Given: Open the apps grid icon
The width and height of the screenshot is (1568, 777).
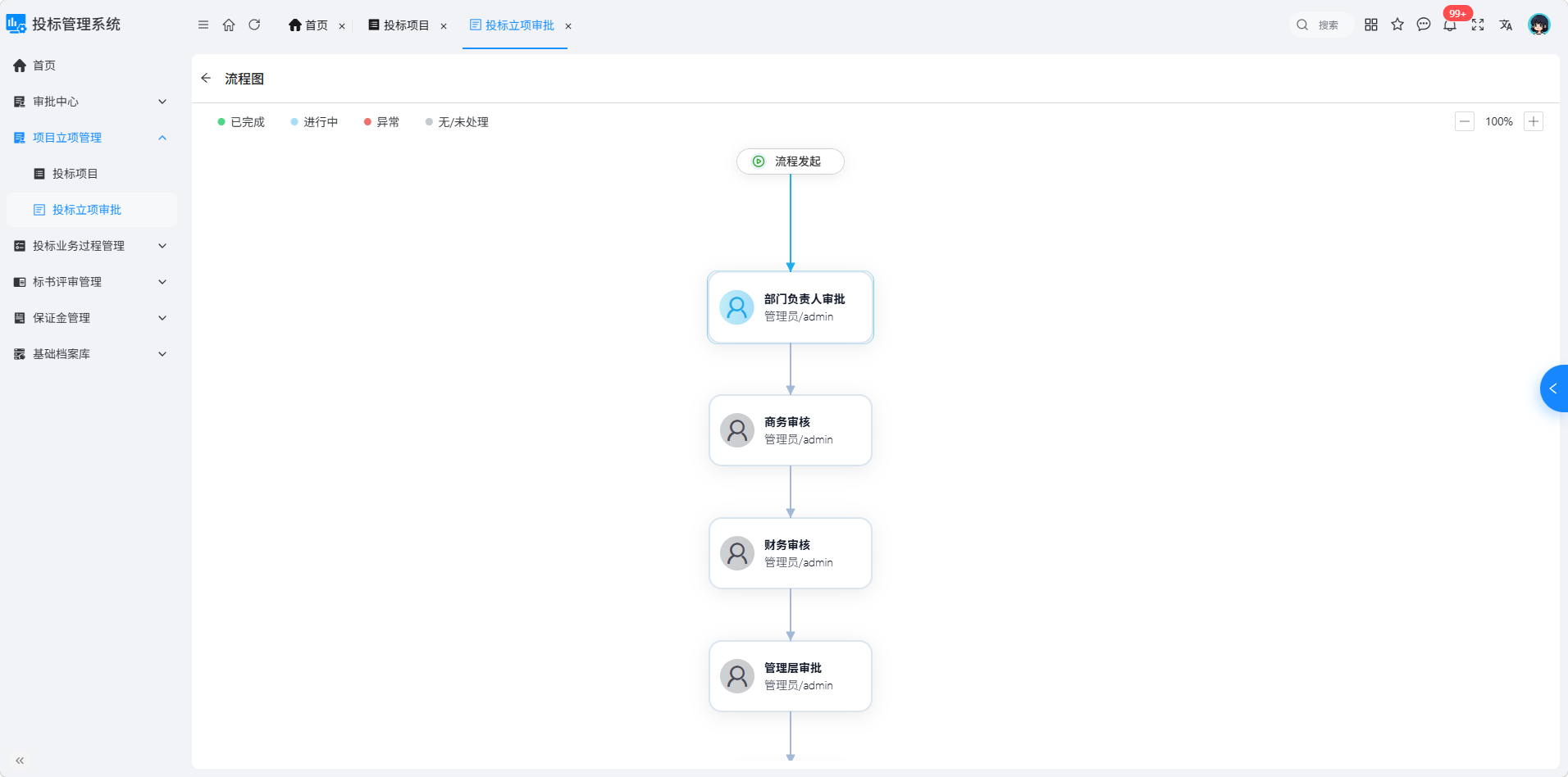Looking at the screenshot, I should pos(1371,25).
